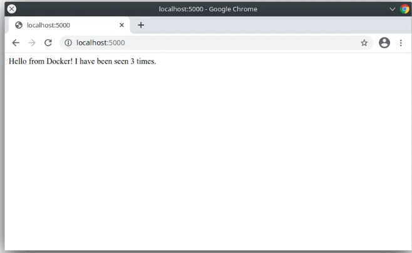Screen dimensions: 412x253
Task: Click the text "seen 3 times."
Action: 135,61
